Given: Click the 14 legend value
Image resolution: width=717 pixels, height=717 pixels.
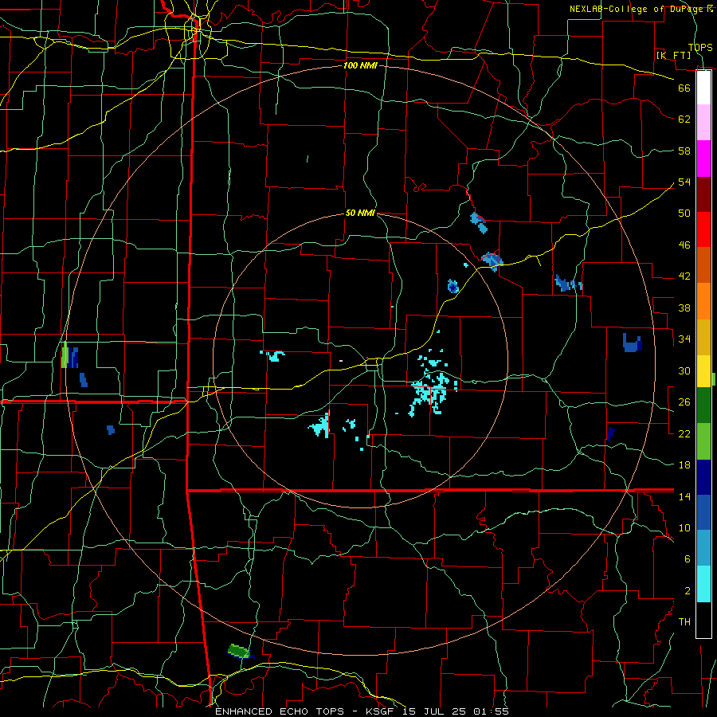Looking at the screenshot, I should click(x=684, y=496).
